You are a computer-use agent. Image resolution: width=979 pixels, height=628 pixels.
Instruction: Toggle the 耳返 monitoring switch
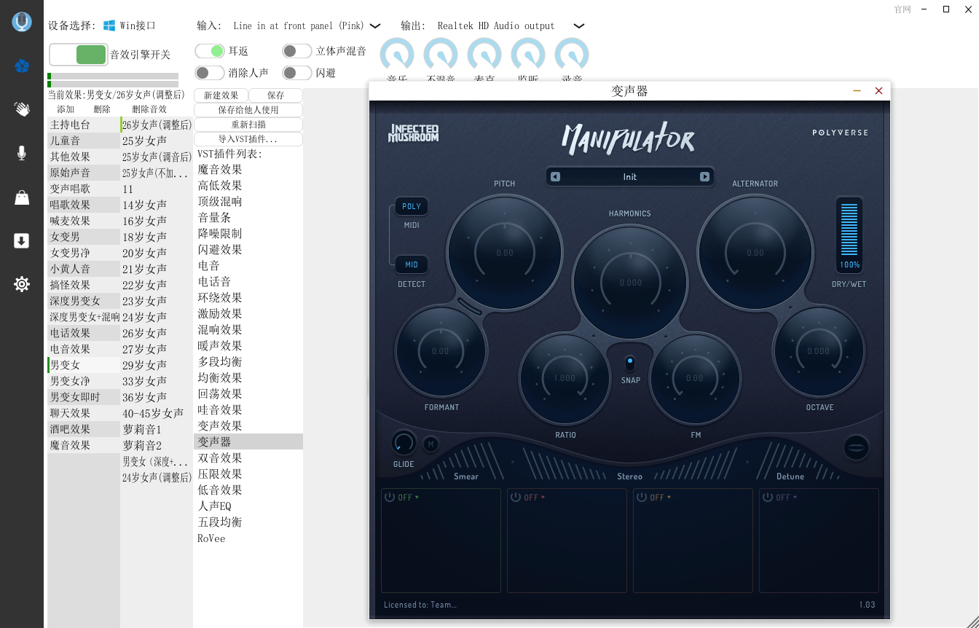click(210, 51)
